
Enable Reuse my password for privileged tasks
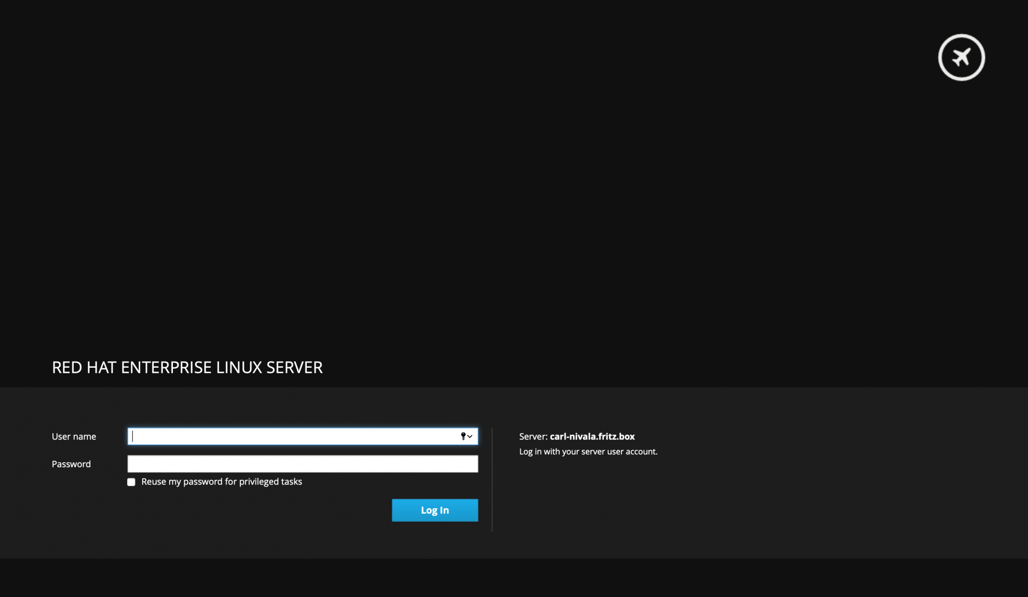[131, 482]
